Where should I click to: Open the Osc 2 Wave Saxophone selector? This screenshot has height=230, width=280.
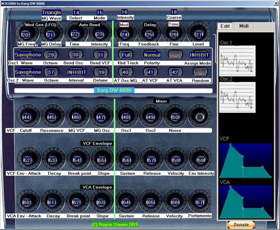point(28,72)
